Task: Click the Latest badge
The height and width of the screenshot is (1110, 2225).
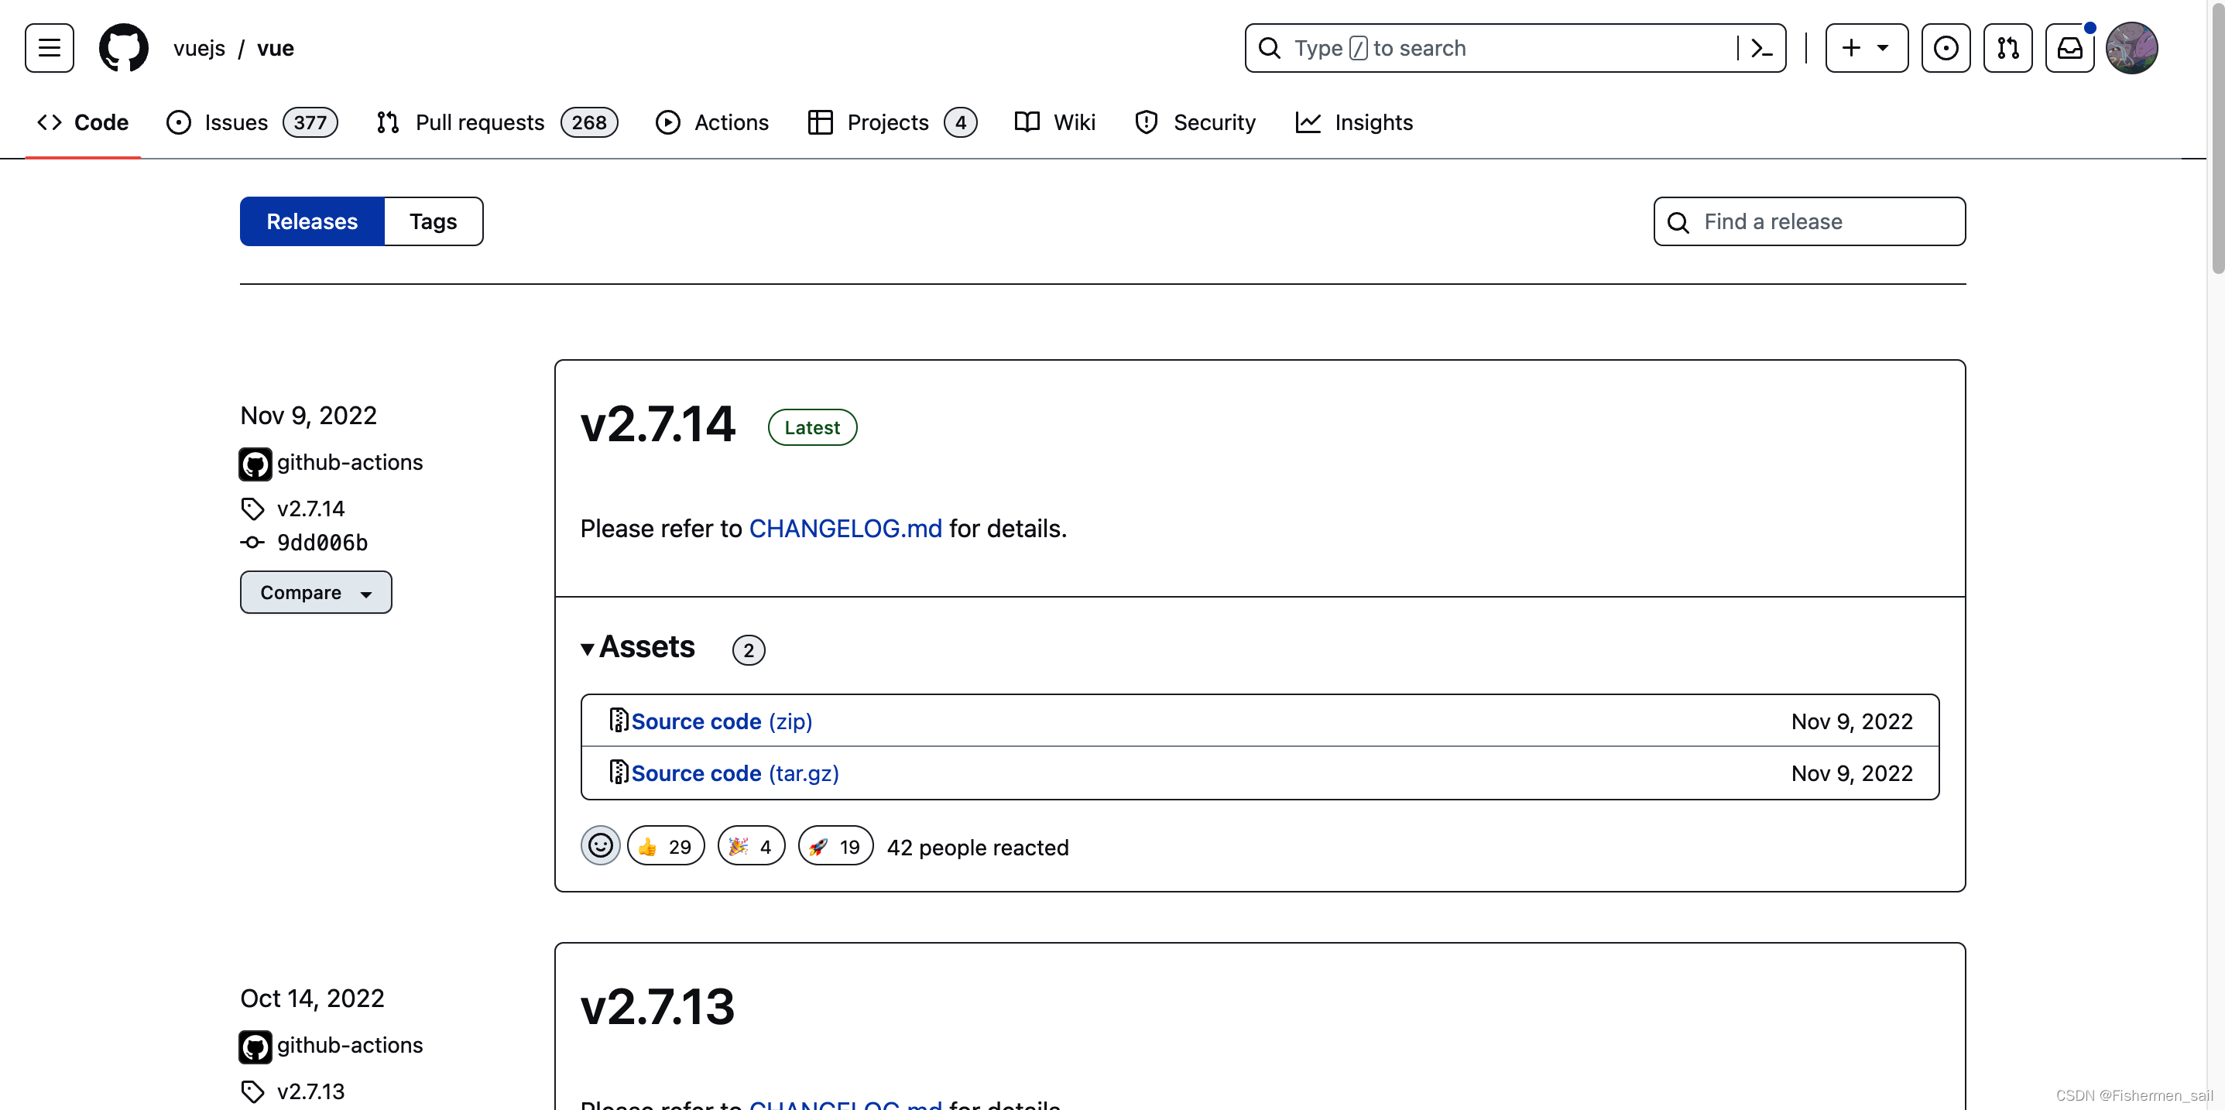Action: (x=811, y=427)
